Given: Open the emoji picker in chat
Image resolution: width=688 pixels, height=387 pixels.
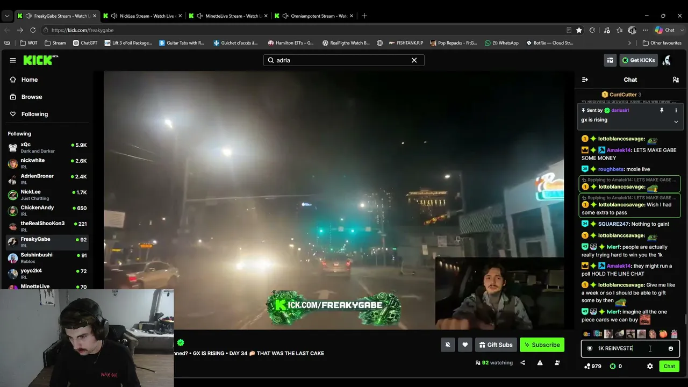Looking at the screenshot, I should [671, 348].
